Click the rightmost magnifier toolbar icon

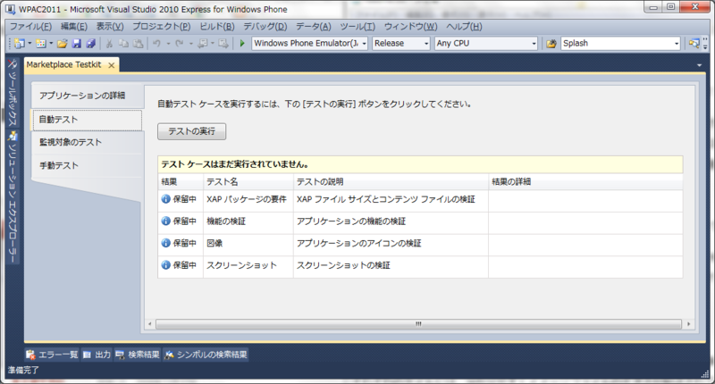(694, 43)
